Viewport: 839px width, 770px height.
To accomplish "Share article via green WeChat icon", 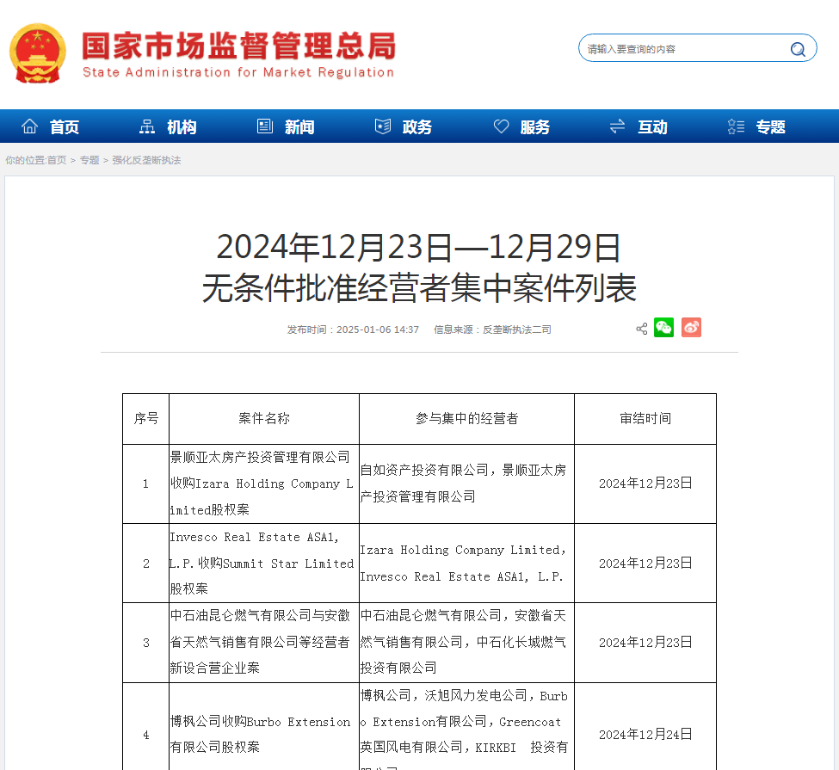I will coord(663,328).
